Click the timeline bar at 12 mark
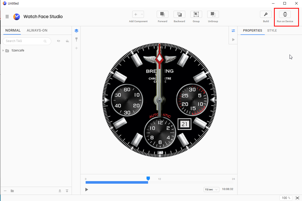Screen dimensions: 302x201 tap(160, 182)
